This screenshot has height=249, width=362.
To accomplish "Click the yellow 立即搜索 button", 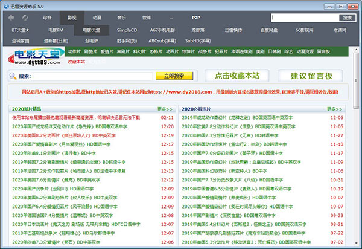I will (174, 76).
